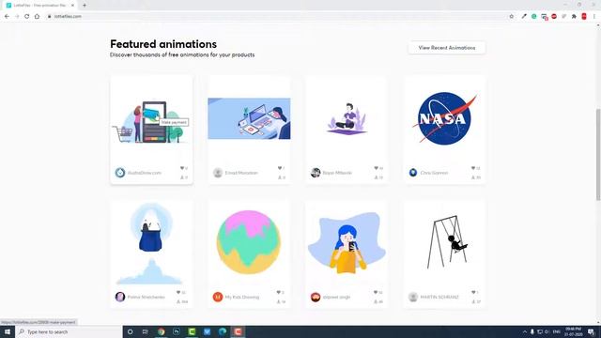Open My Kids Drawing author avatar
The height and width of the screenshot is (338, 601).
(218, 297)
